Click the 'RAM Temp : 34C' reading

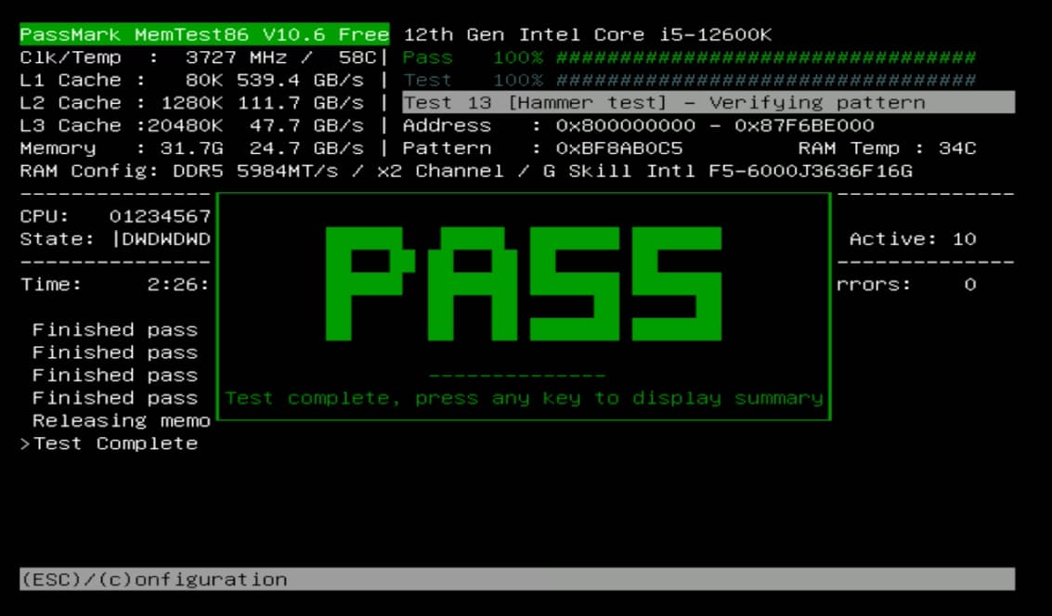pyautogui.click(x=887, y=148)
